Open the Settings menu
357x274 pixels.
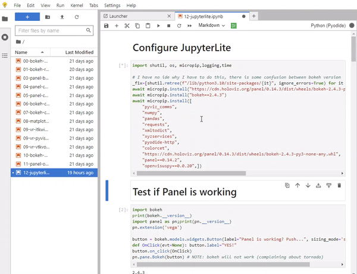tap(112, 5)
